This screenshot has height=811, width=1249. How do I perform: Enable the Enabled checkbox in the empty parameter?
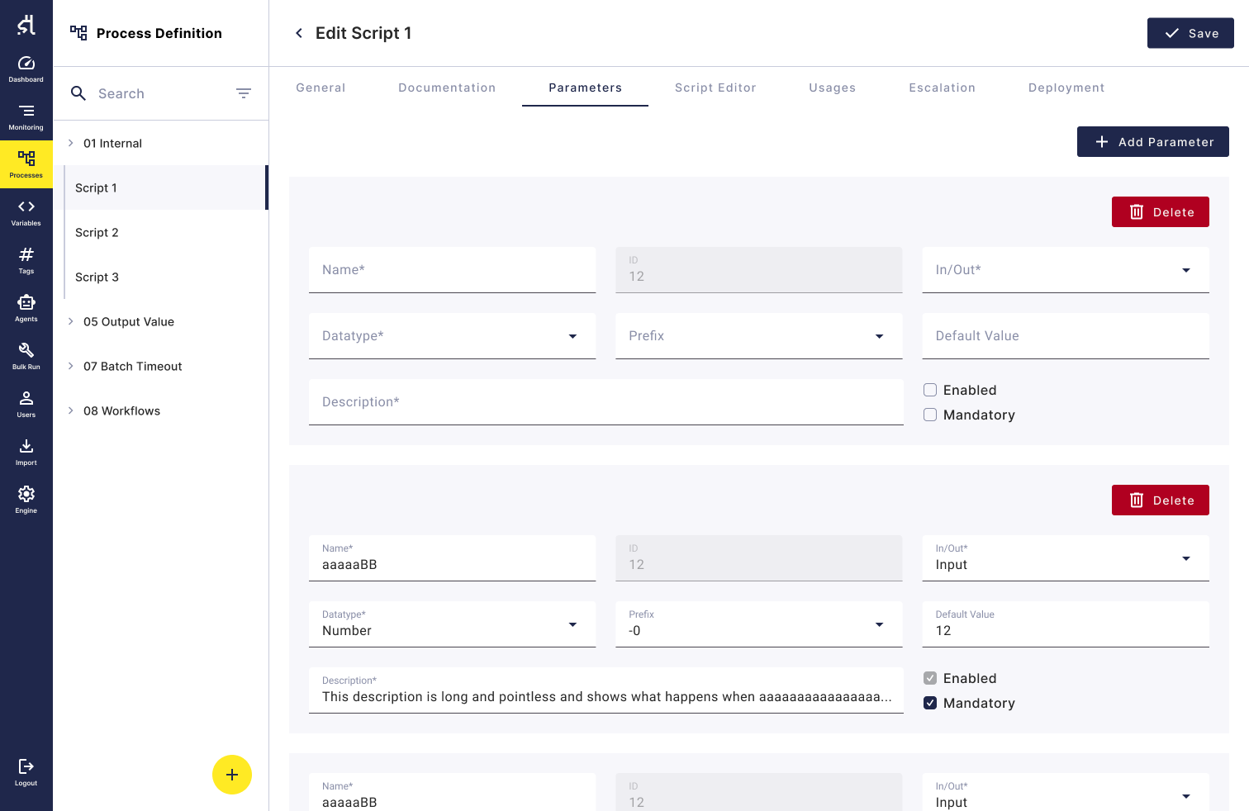click(x=930, y=390)
